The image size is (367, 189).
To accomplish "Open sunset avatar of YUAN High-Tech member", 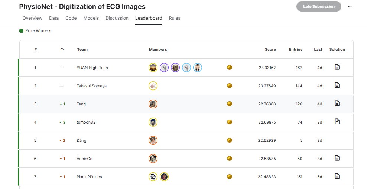I will point(153,68).
